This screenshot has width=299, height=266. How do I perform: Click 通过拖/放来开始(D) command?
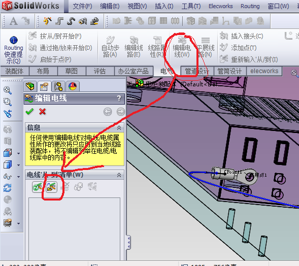pos(60,48)
